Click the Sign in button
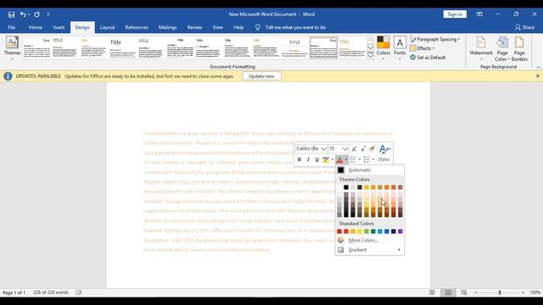The width and height of the screenshot is (543, 305). pyautogui.click(x=455, y=14)
